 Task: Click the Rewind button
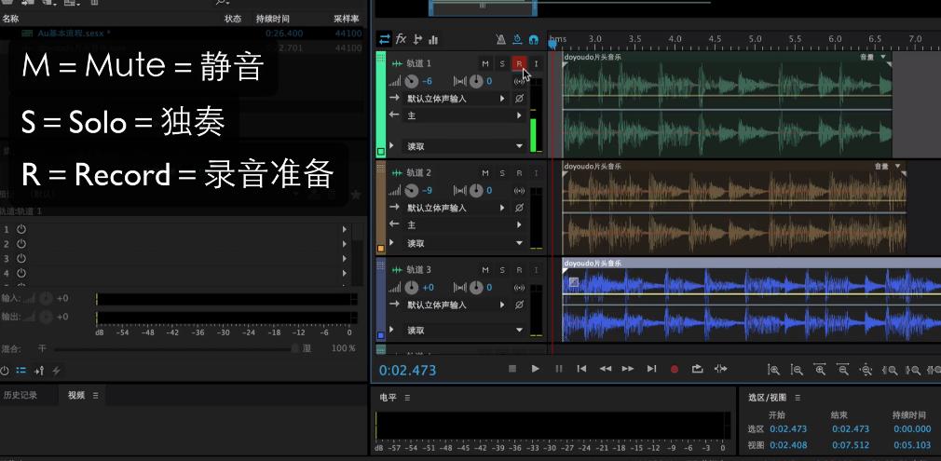[606, 369]
